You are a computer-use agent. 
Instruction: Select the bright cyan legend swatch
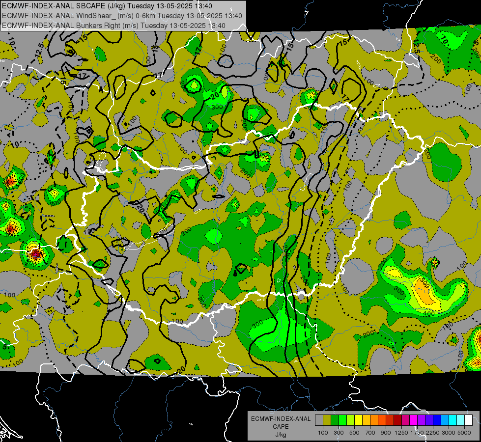click(x=453, y=420)
